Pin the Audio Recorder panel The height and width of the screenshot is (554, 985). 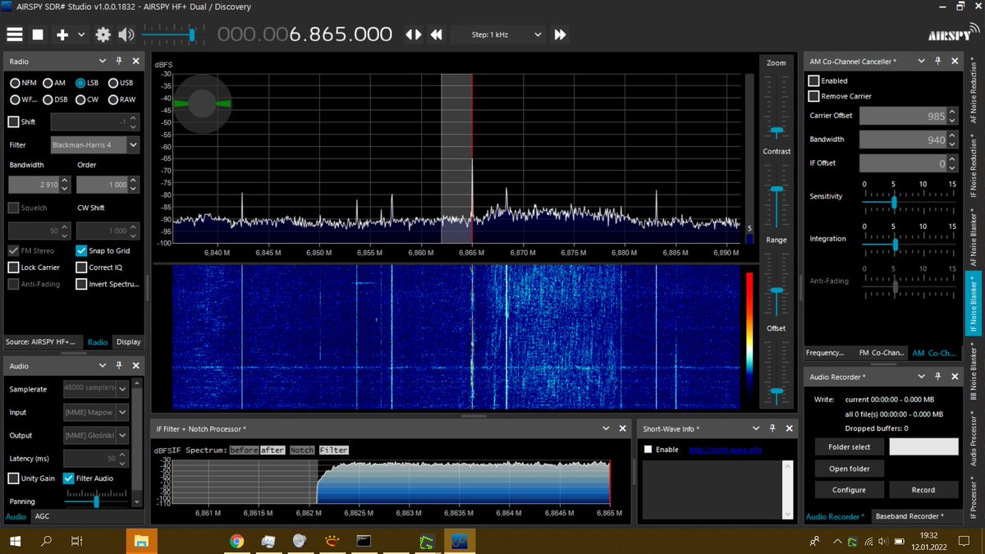click(x=937, y=377)
